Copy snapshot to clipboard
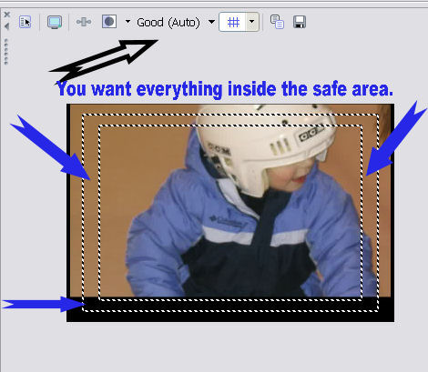This screenshot has width=428, height=372. point(277,22)
